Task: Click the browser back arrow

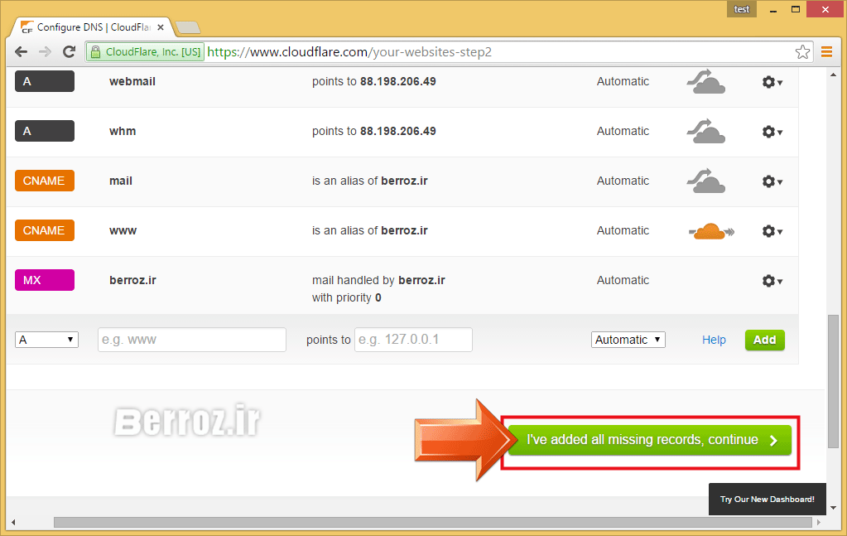Action: [21, 51]
